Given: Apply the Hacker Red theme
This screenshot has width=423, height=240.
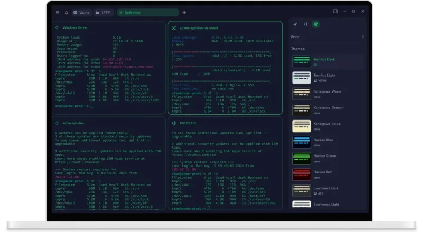Looking at the screenshot, I should pos(327,174).
